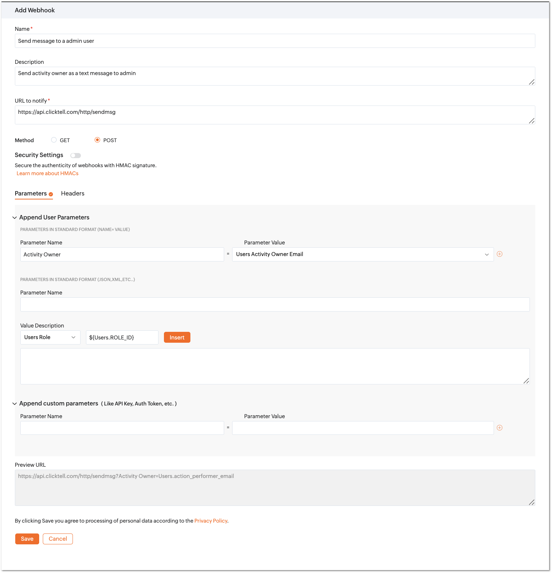Collapse the Append custom parameters section
The image size is (552, 573).
coord(15,404)
